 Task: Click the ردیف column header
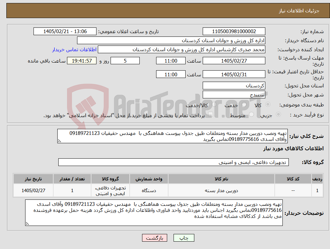317,179
